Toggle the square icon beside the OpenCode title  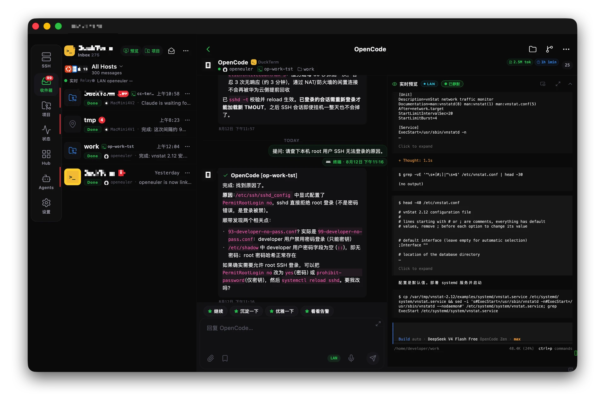(208, 65)
